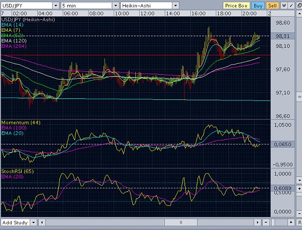Click the EMA (204) legend label
This screenshot has height=230, width=302.
14,46
